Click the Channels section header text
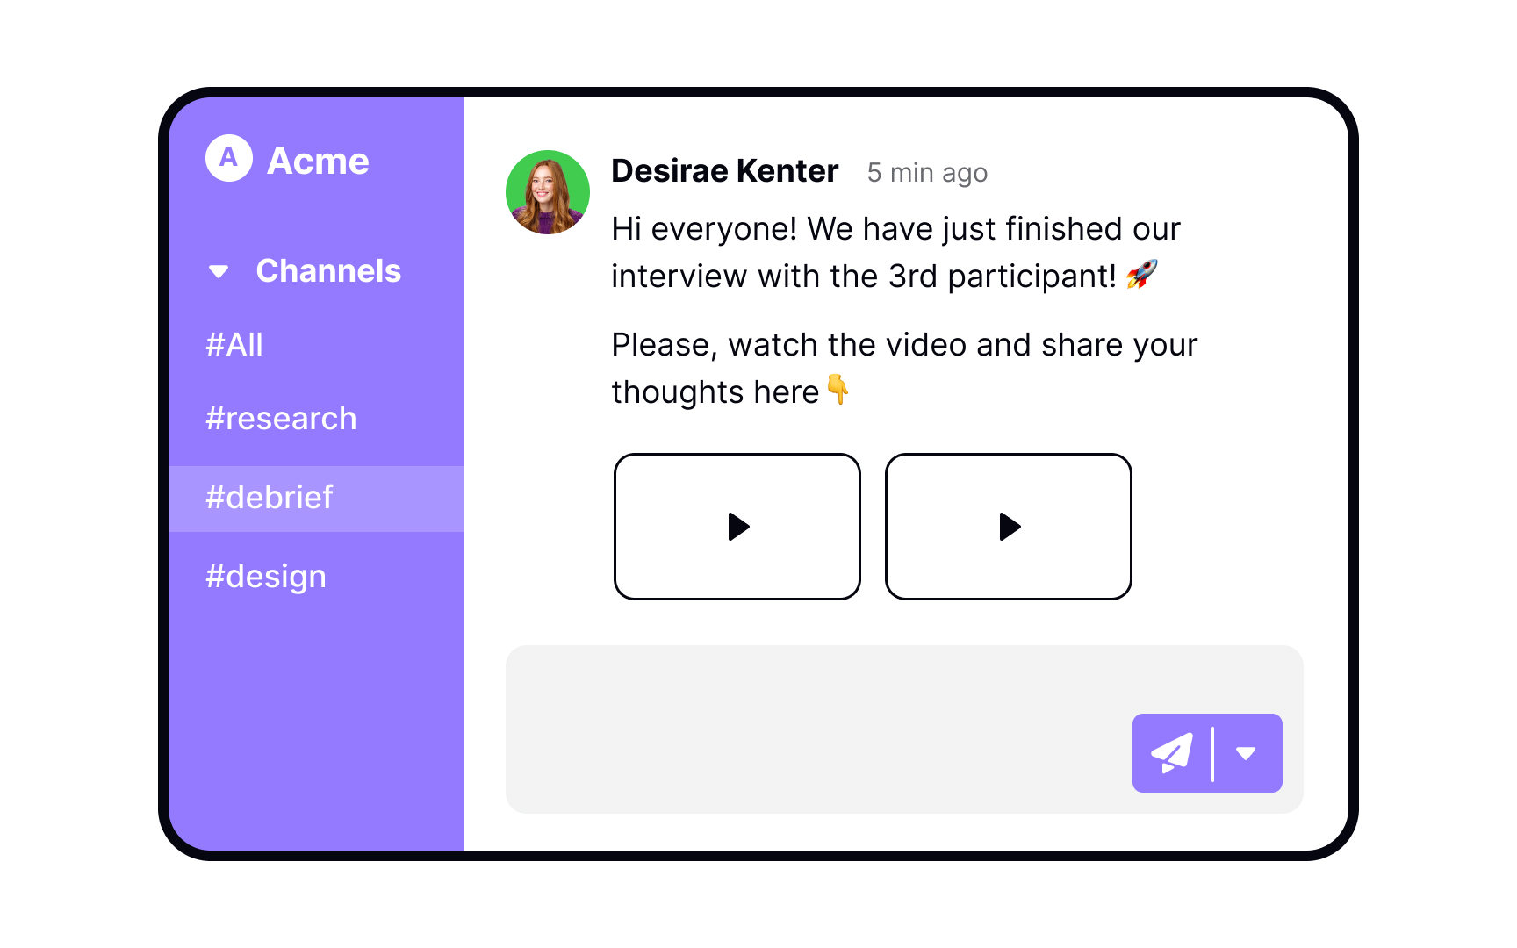Viewport: 1517px width, 948px height. [328, 271]
